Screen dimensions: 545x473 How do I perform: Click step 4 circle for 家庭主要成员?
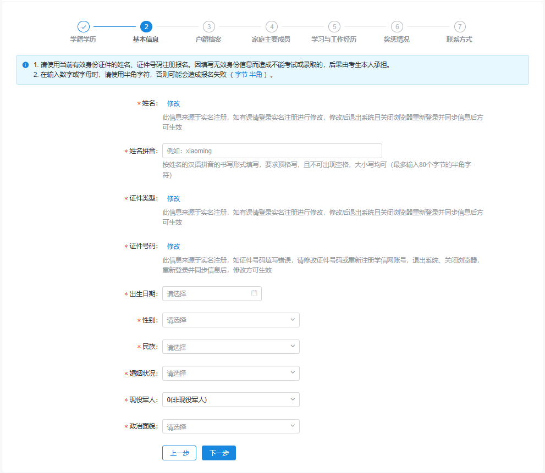tap(272, 27)
